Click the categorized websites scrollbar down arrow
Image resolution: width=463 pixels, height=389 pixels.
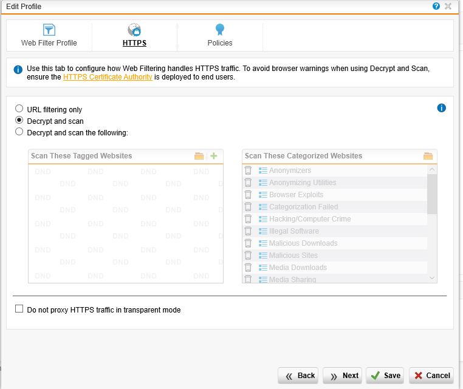pyautogui.click(x=432, y=278)
